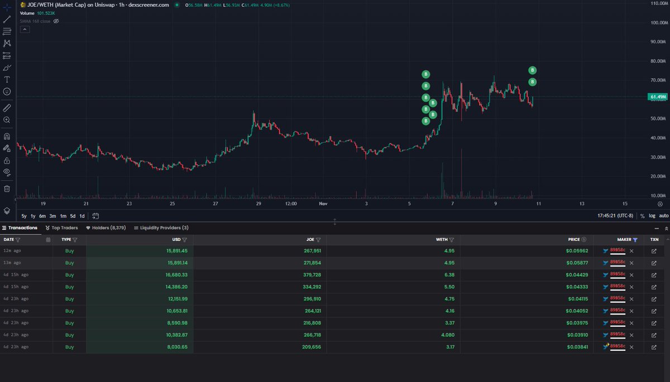Click the whale icon in $0.03841 row
Viewport: 670px width, 382px height.
[606, 346]
